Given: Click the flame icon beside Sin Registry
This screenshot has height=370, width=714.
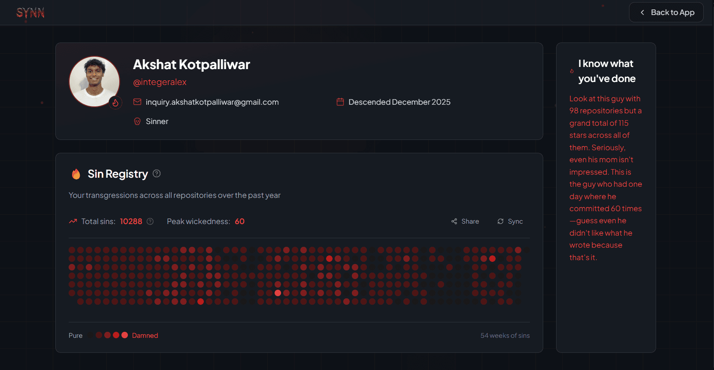Looking at the screenshot, I should tap(76, 174).
